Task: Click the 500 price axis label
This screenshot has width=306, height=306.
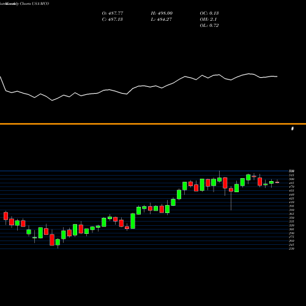Action: click(x=291, y=179)
